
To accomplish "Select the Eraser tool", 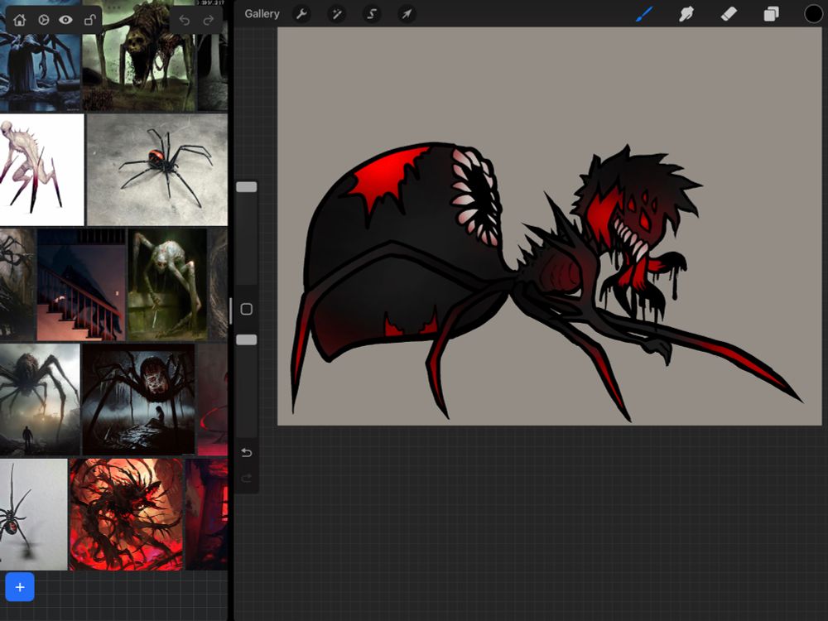I will coord(729,14).
